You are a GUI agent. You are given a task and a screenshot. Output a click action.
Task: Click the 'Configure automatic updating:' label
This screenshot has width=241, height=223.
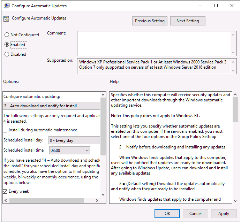pos(32,97)
